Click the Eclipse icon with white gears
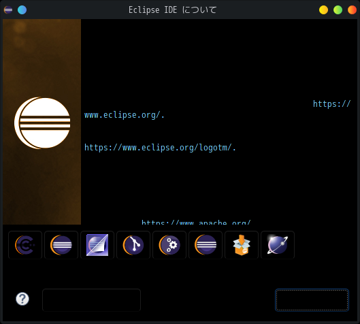 pyautogui.click(x=169, y=245)
